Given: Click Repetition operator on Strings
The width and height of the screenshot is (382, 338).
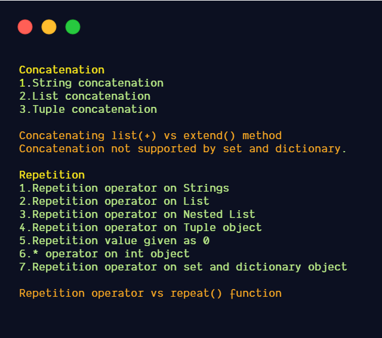Looking at the screenshot, I should coord(124,188).
